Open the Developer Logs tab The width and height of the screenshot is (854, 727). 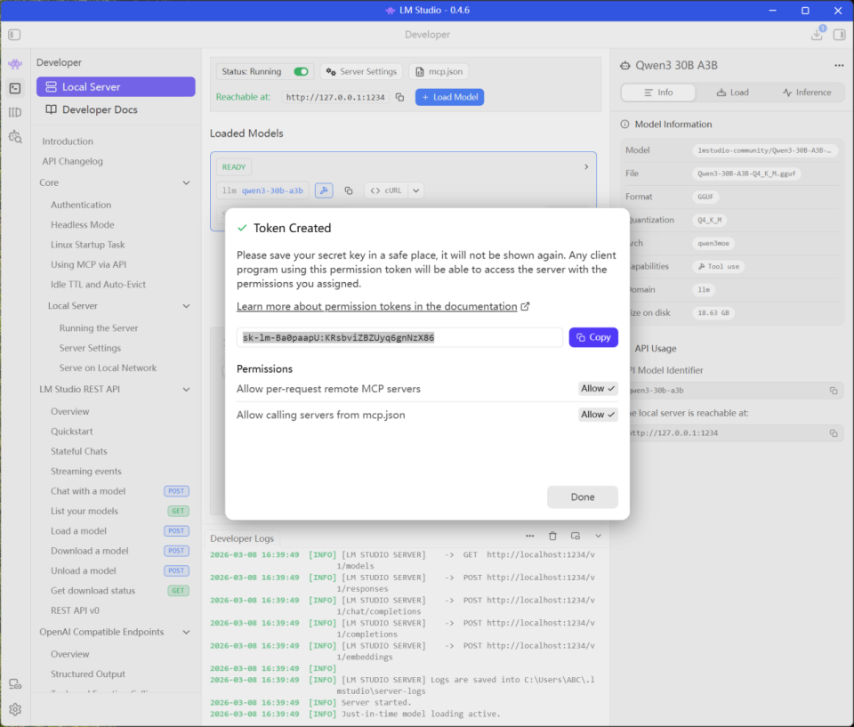coord(242,538)
